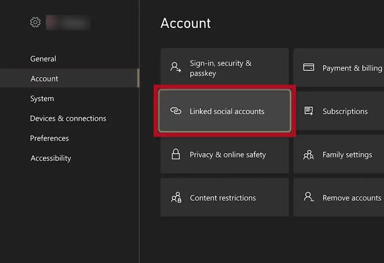Open the General settings category
Screen dimensions: 384x263
tap(69, 59)
